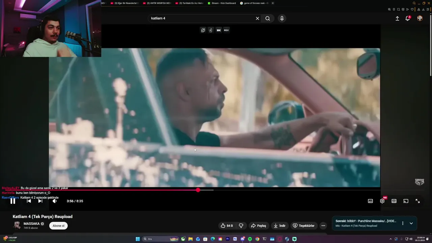
Task: Click browser heart bookmarks icon
Action: coord(412,9)
